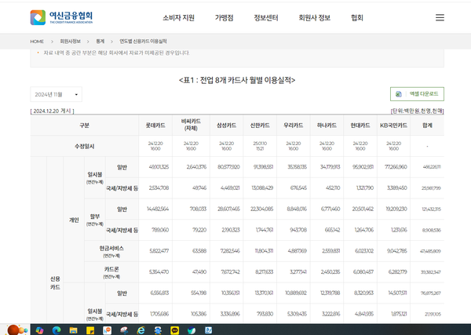471x335 pixels.
Task: Click the unit note 단위:백만원,천명,천매
Action: click(x=418, y=111)
